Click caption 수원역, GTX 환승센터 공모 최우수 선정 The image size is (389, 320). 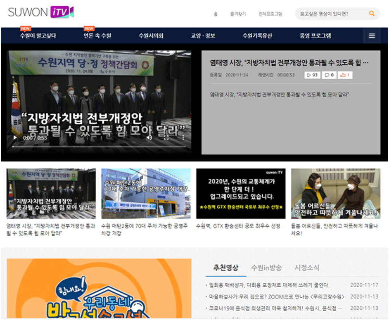click(238, 226)
